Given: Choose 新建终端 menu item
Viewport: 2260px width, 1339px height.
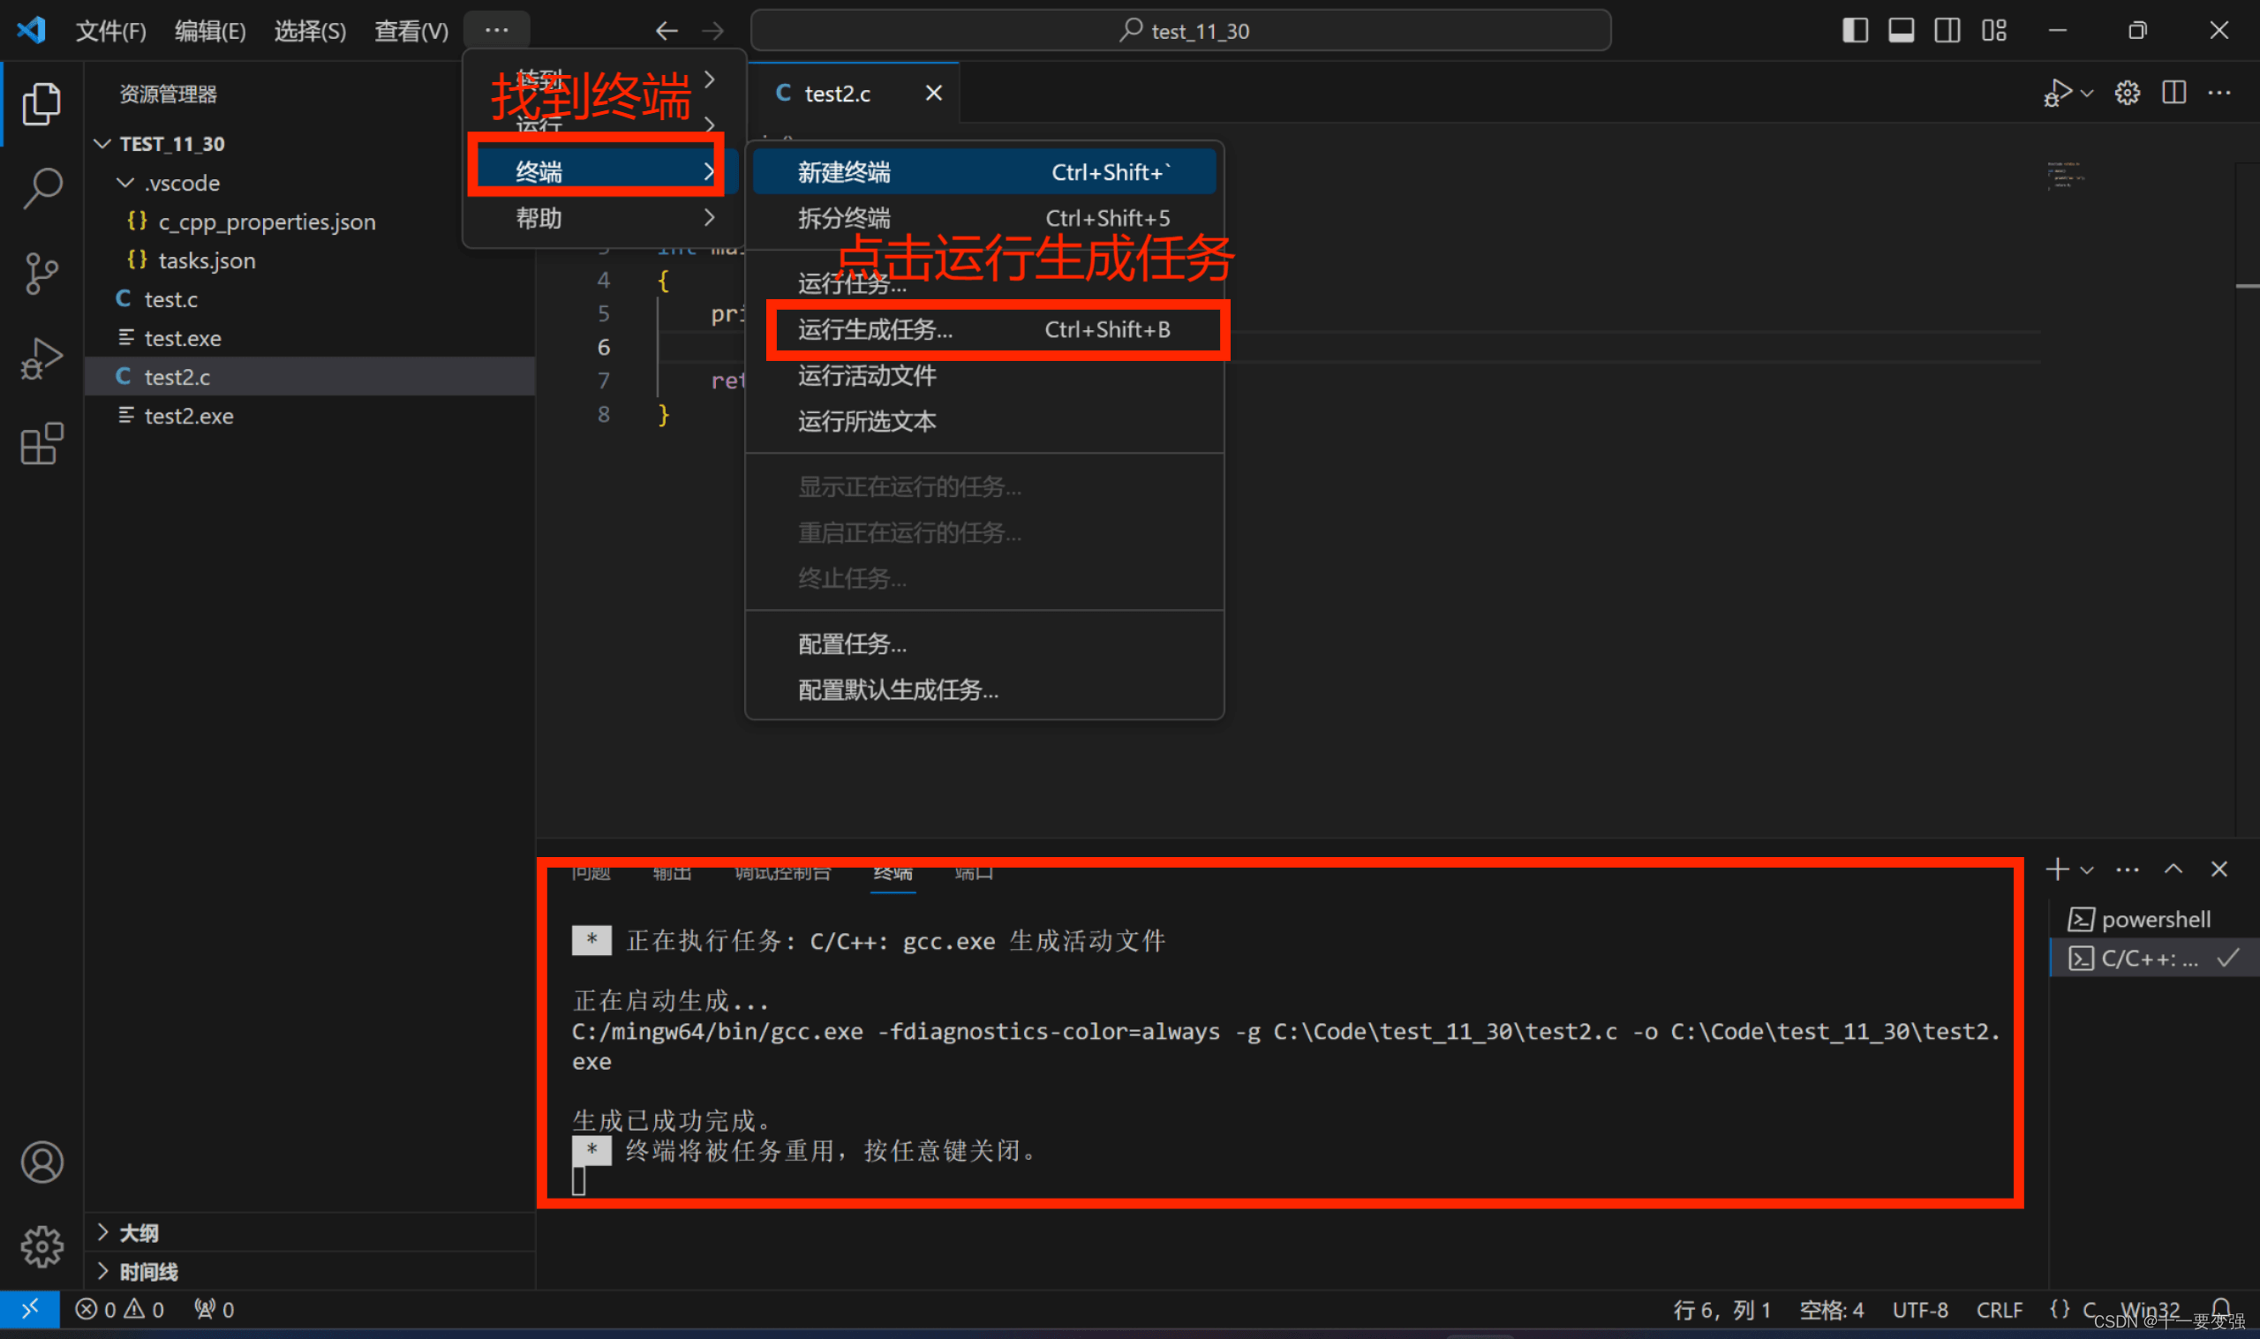Looking at the screenshot, I should [x=984, y=171].
